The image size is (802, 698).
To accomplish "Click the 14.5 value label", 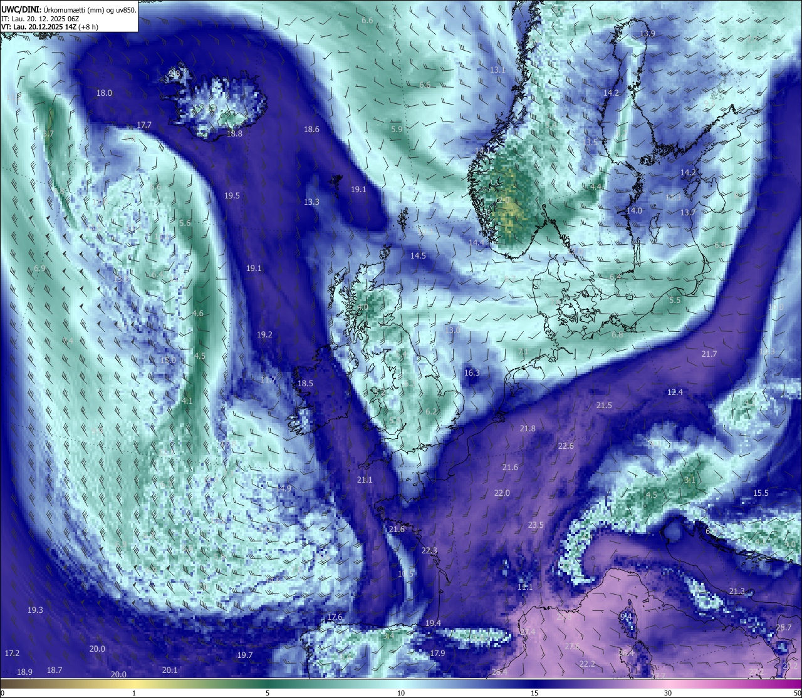I will pos(418,256).
